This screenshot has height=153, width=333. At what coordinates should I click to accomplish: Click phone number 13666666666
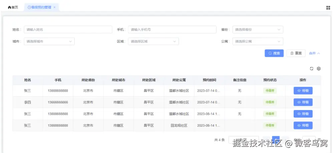pyautogui.click(x=58, y=102)
